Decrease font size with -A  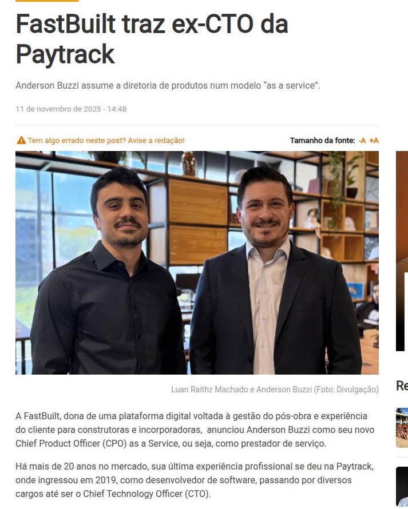pyautogui.click(x=362, y=140)
